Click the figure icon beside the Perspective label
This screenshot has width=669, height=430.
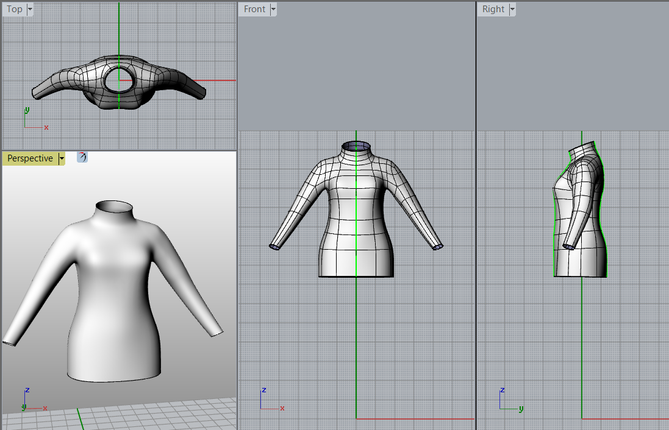[82, 158]
